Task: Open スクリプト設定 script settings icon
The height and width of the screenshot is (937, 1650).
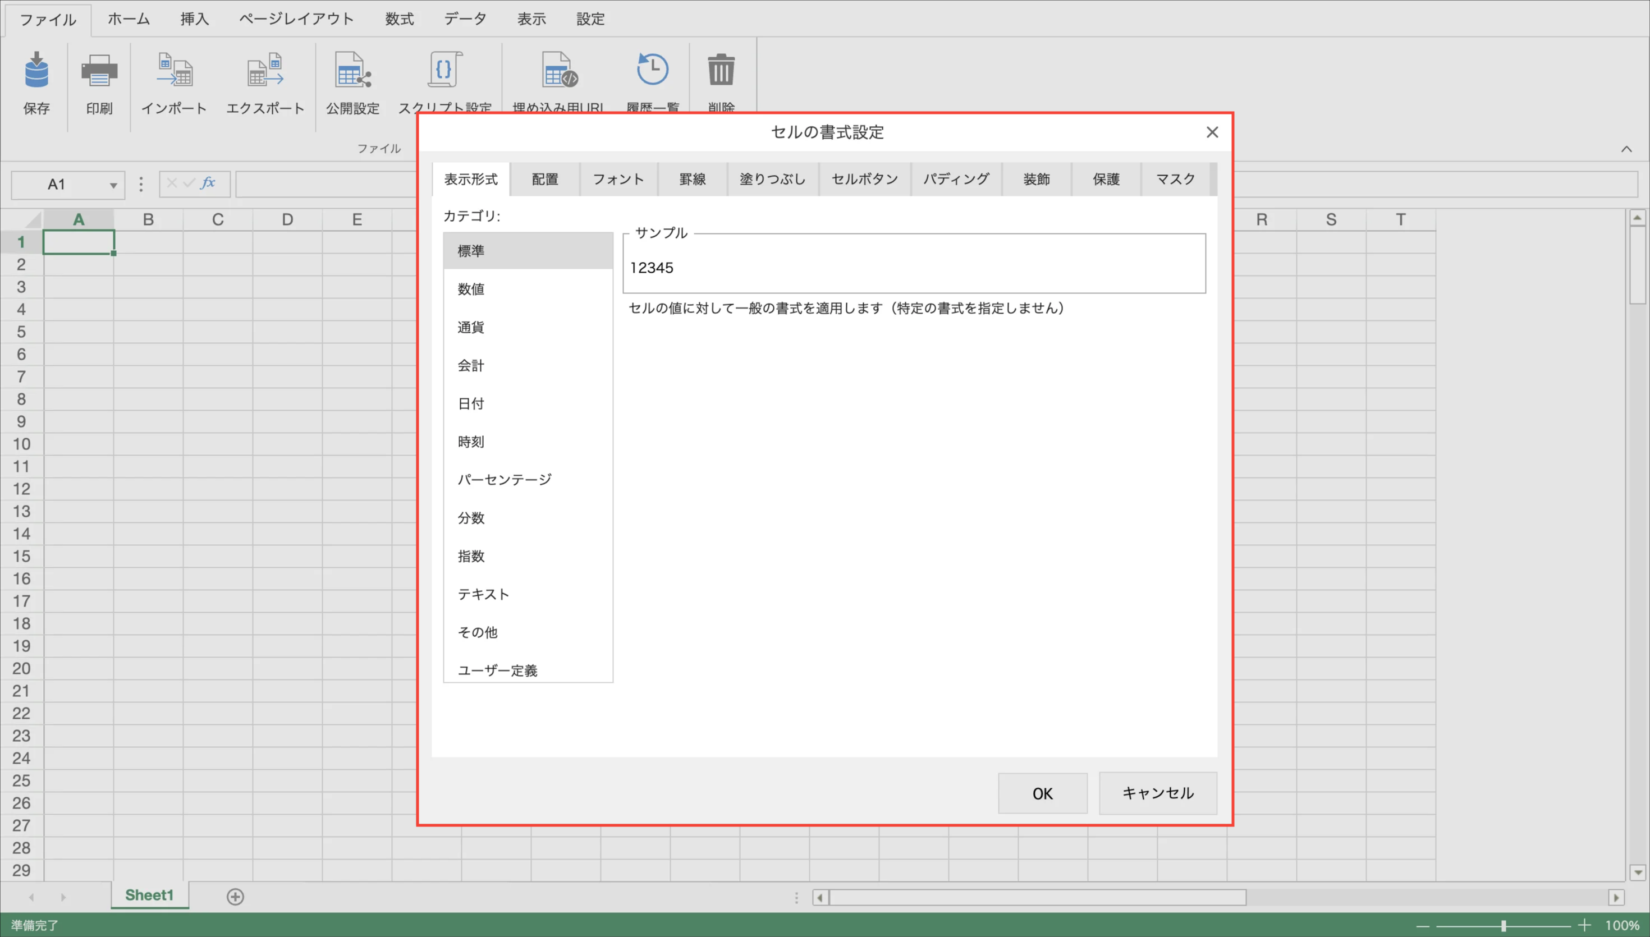Action: [x=444, y=71]
